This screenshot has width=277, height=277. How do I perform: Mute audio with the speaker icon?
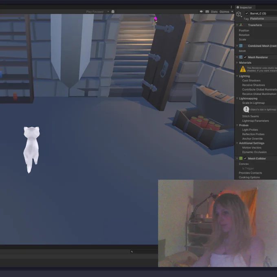pyautogui.click(x=201, y=12)
